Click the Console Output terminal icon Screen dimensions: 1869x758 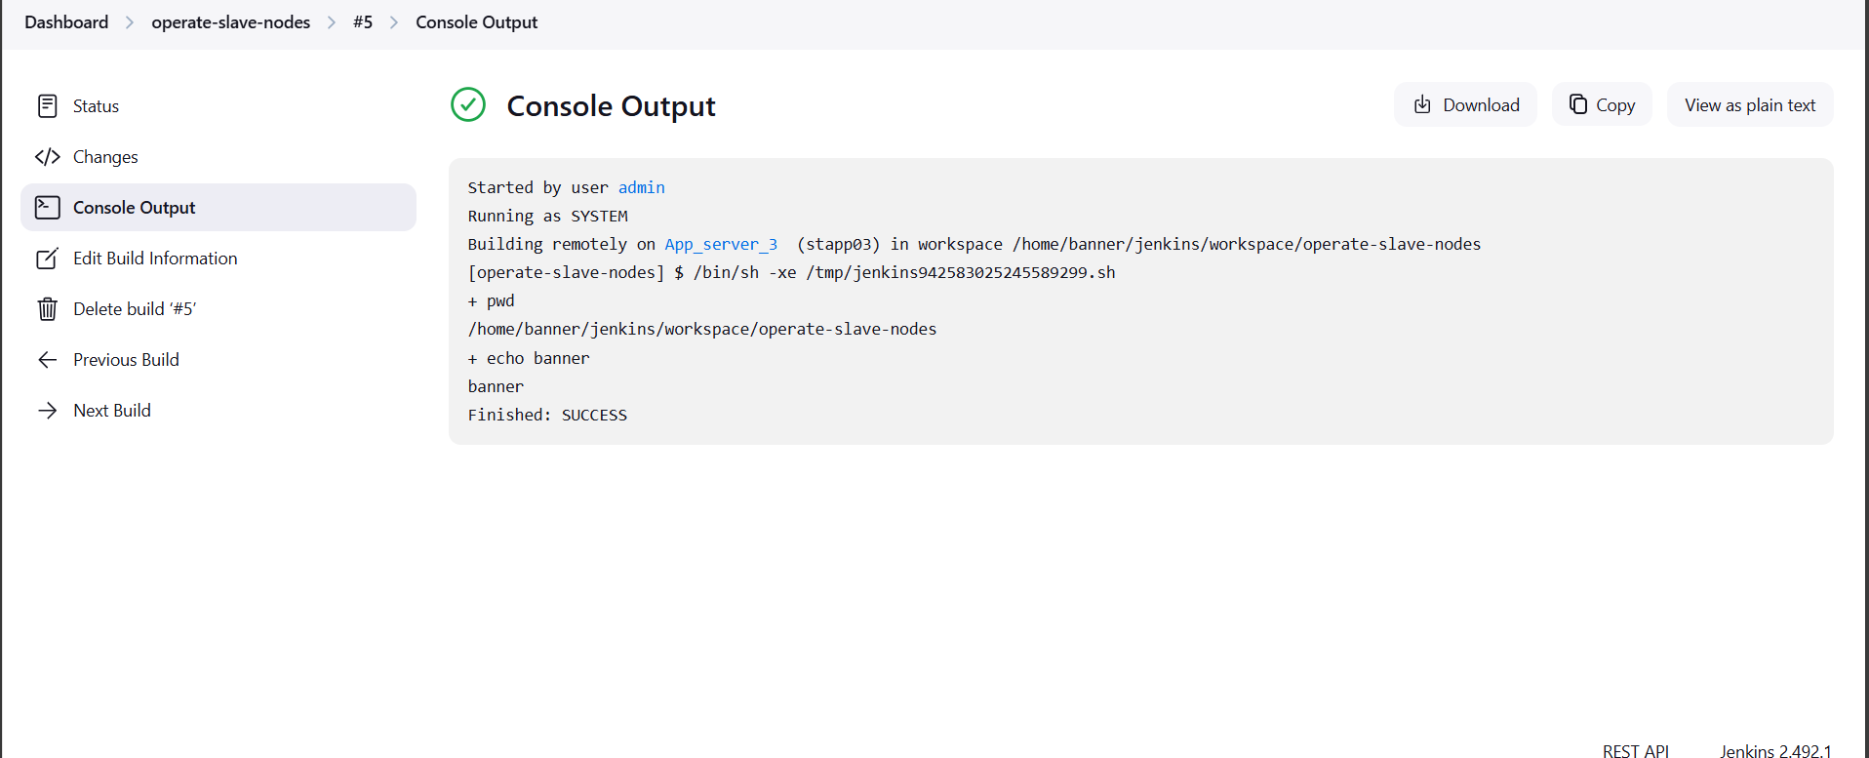coord(47,208)
